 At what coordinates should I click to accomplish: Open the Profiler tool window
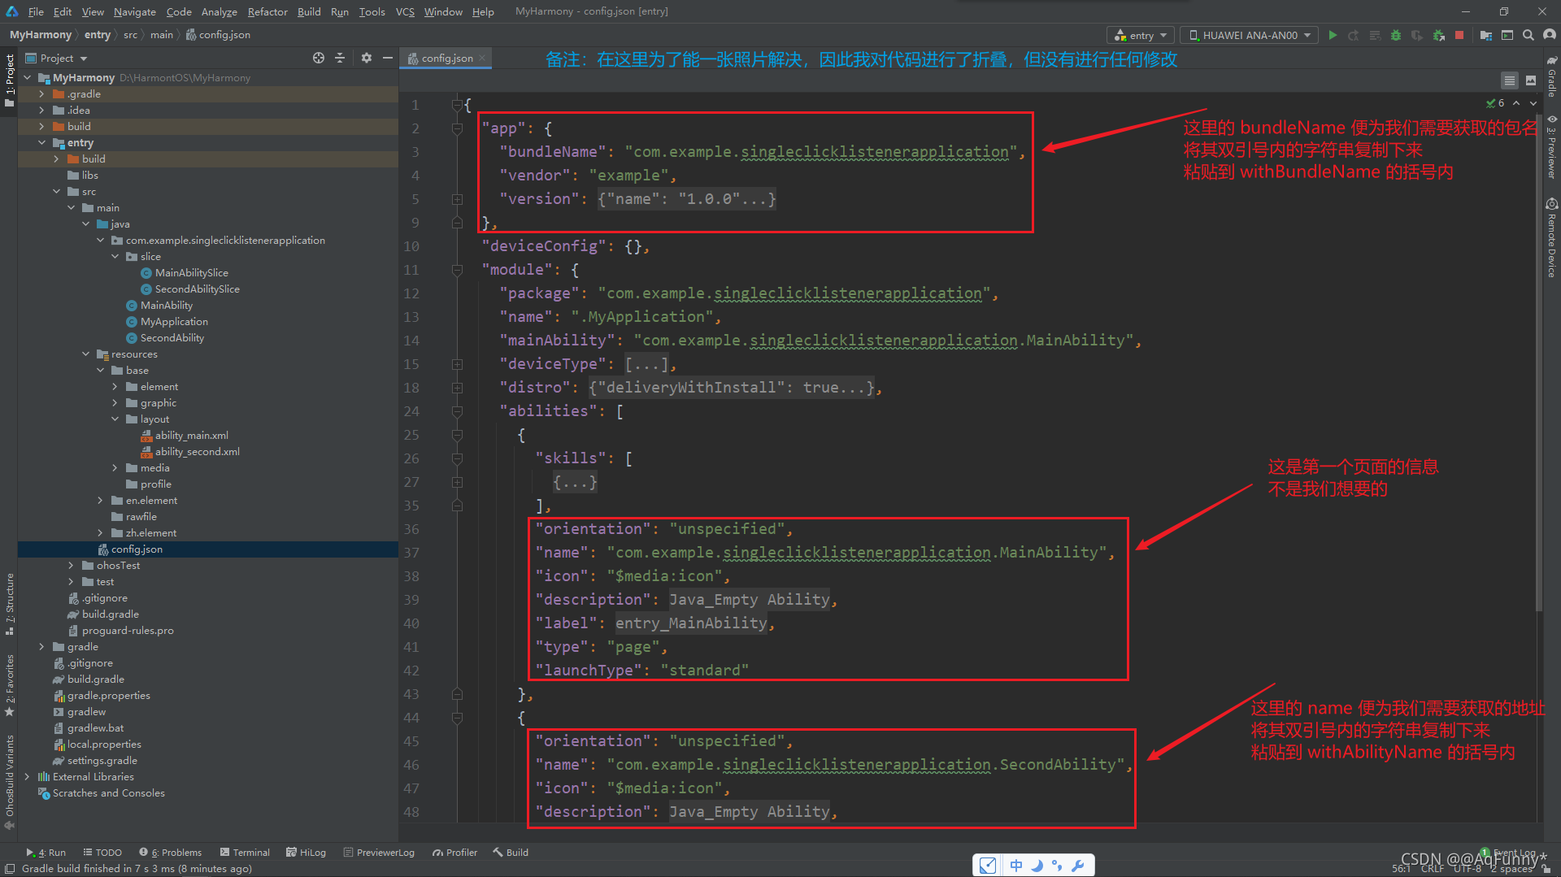coord(454,852)
